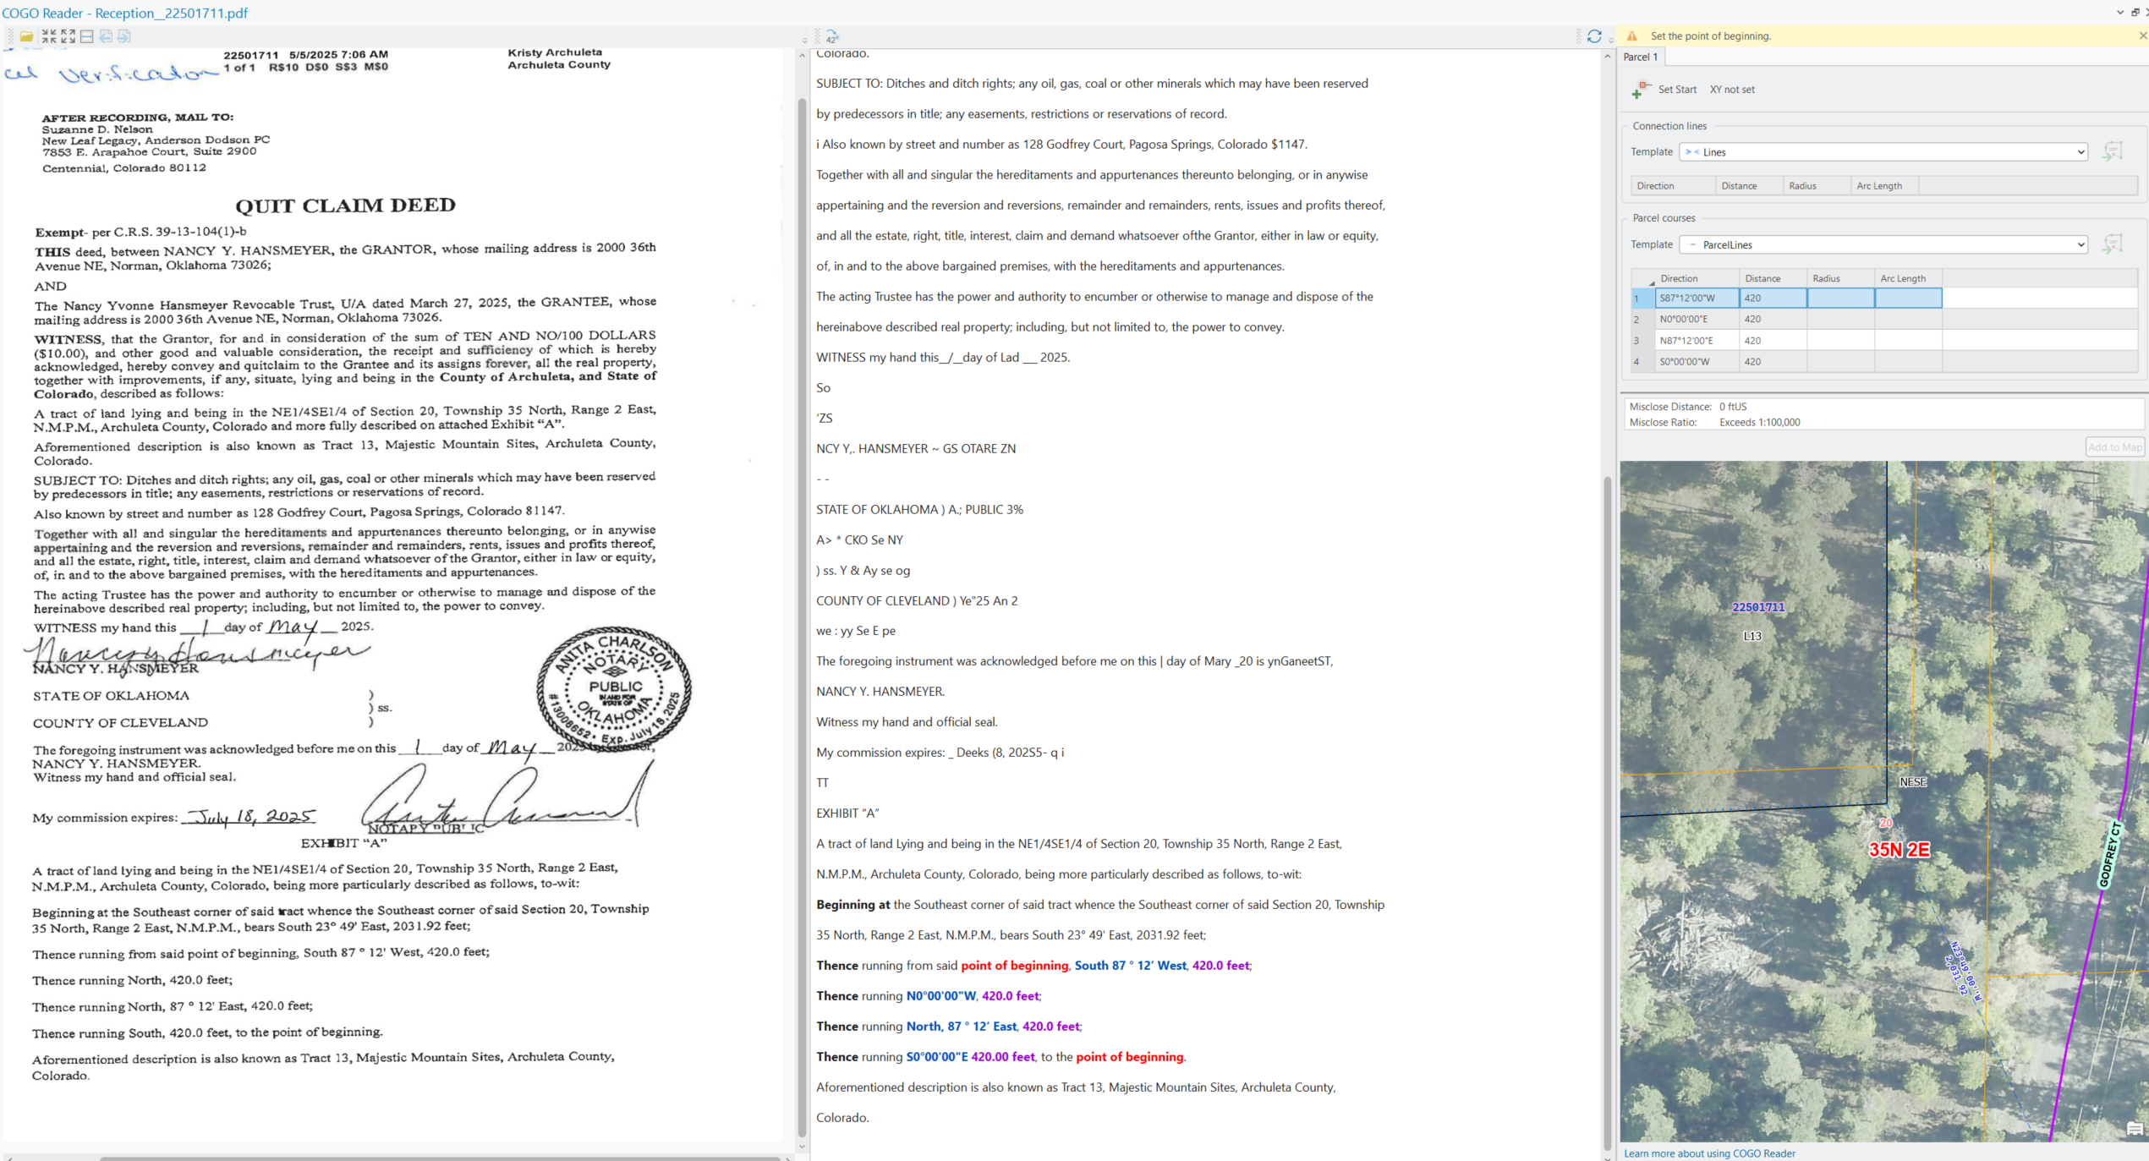Click scroll-up arrow of PDF viewer
Image resolution: width=2149 pixels, height=1161 pixels.
802,56
